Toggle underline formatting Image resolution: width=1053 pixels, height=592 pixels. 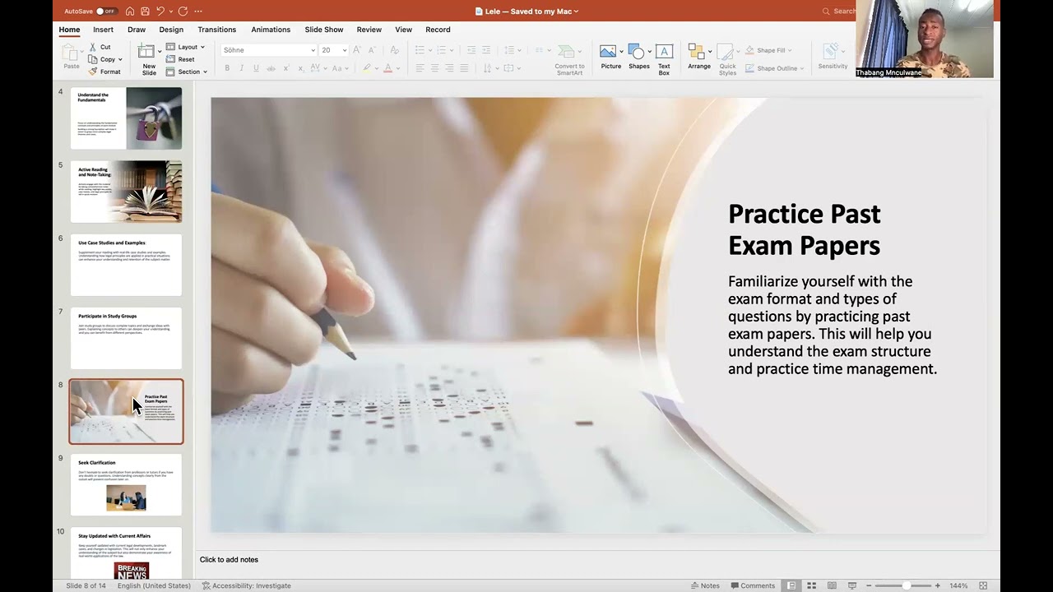(257, 68)
